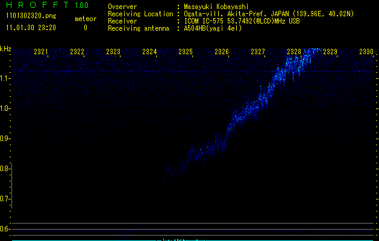Click the 2329 time axis marker
The height and width of the screenshot is (241, 379).
pyautogui.click(x=330, y=52)
